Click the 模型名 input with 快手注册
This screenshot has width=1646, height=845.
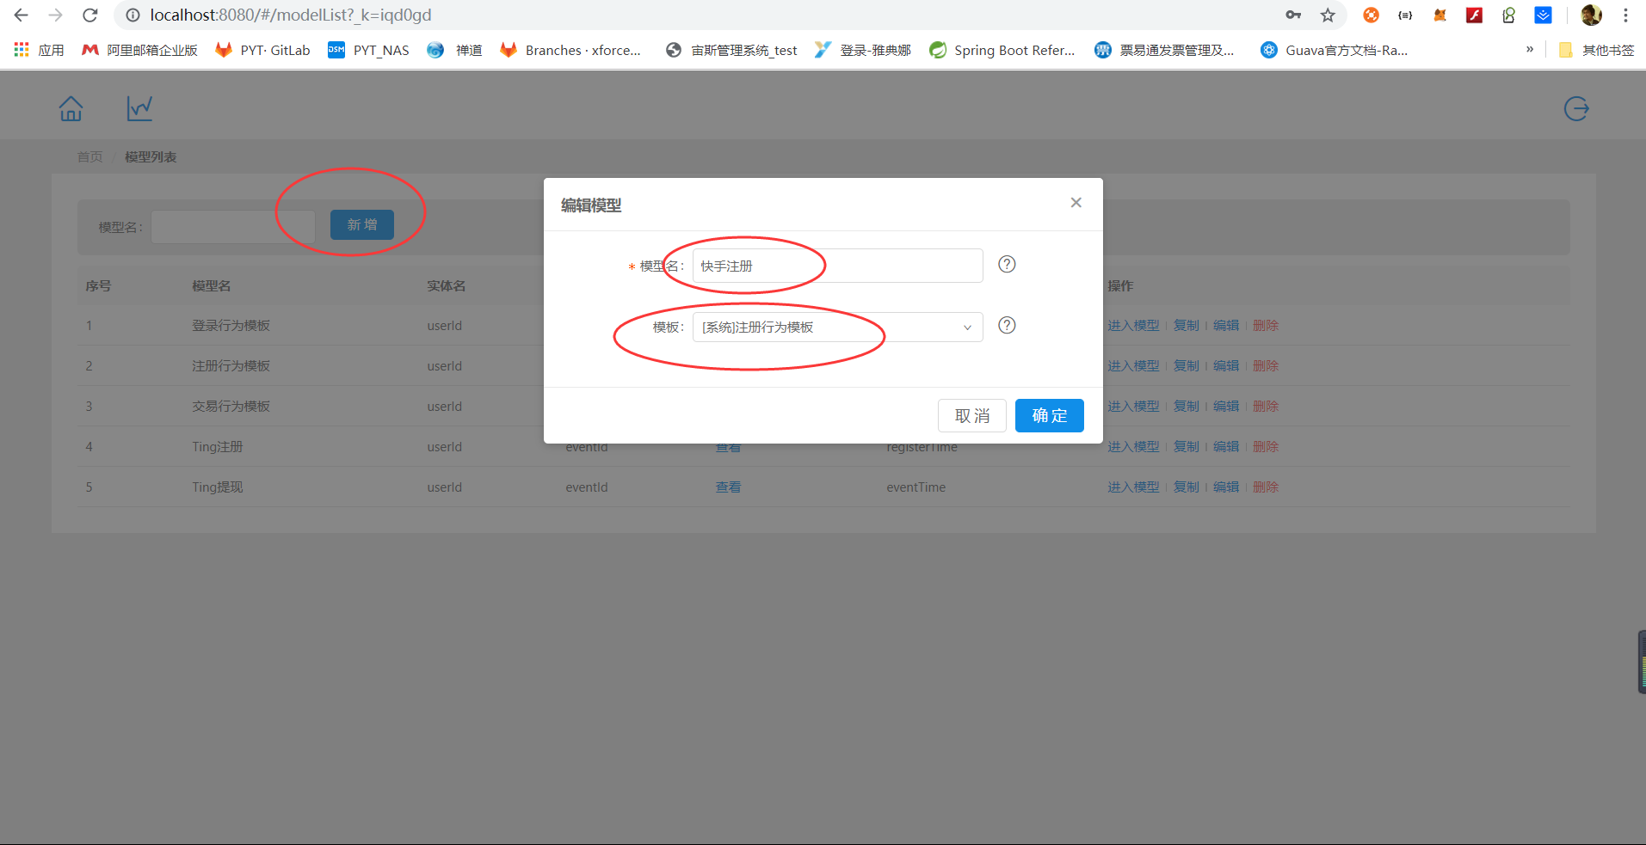[x=837, y=266]
